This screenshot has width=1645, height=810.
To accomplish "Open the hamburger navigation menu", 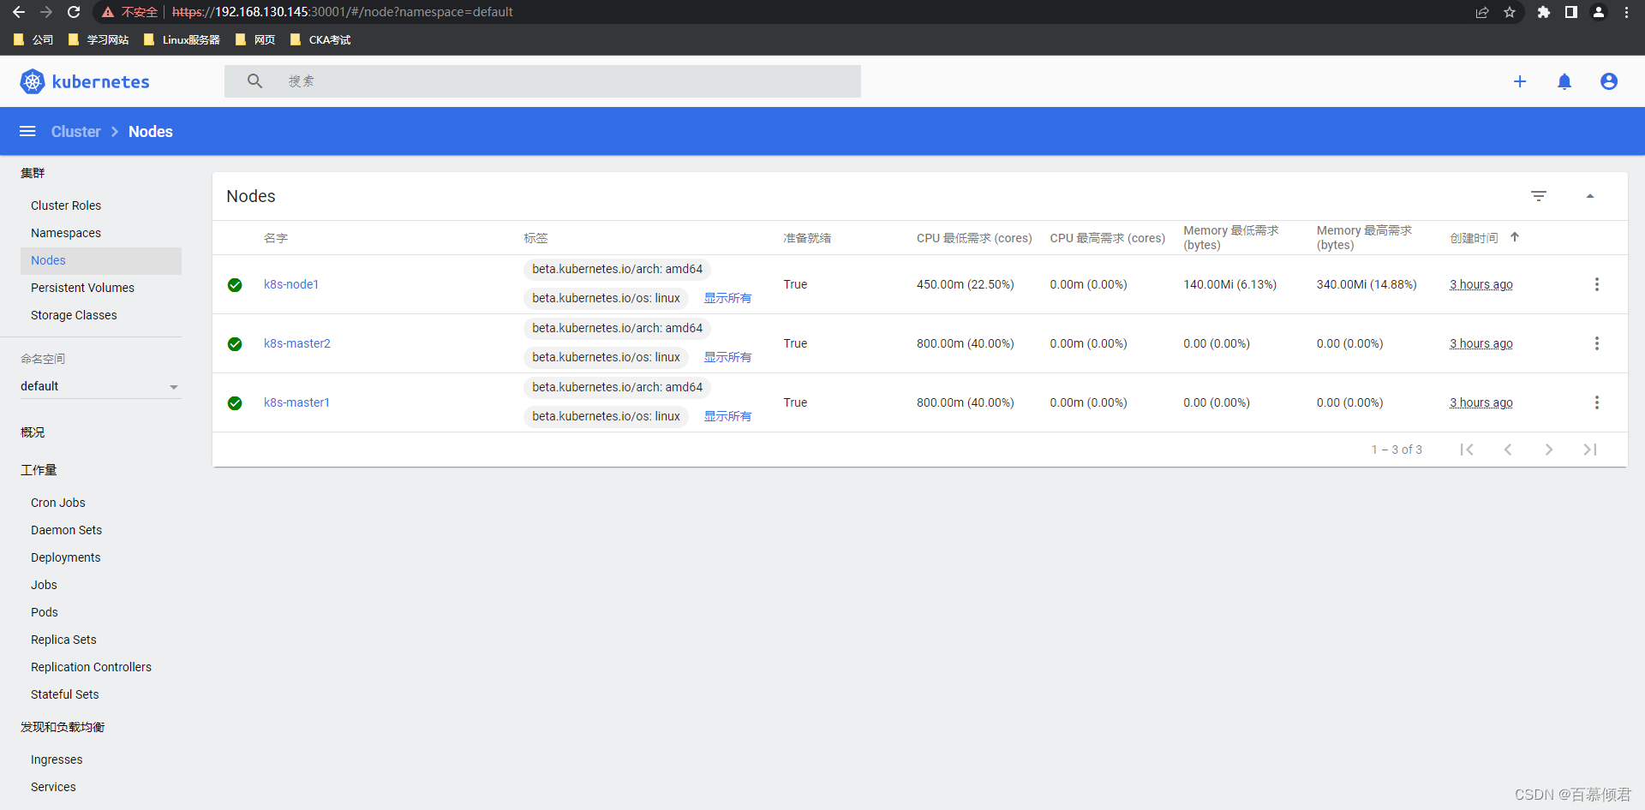I will point(27,131).
